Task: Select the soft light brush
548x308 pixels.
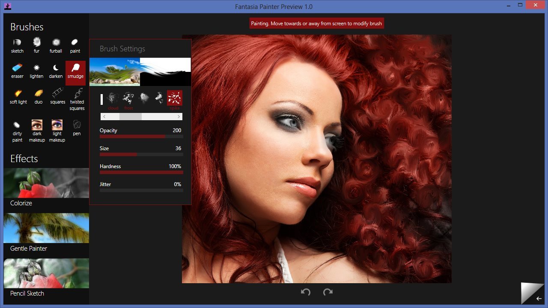Action: click(18, 96)
